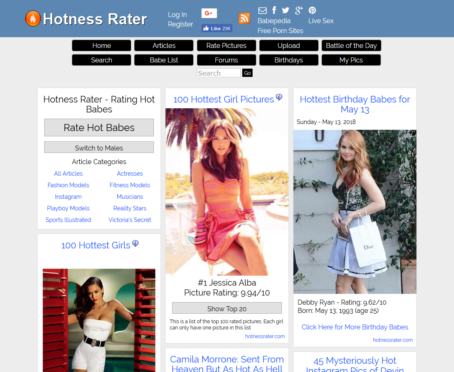Open the Musicians category
The height and width of the screenshot is (372, 454).
130,197
